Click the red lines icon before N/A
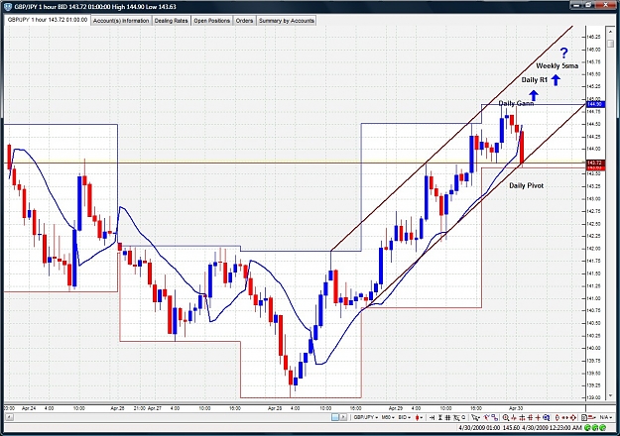620x436 pixels. click(x=592, y=417)
